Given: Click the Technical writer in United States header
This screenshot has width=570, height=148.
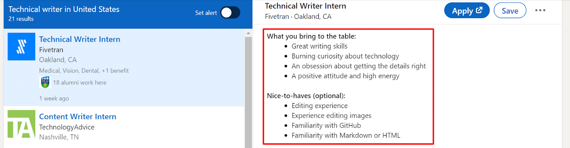Looking at the screenshot, I should 64,9.
